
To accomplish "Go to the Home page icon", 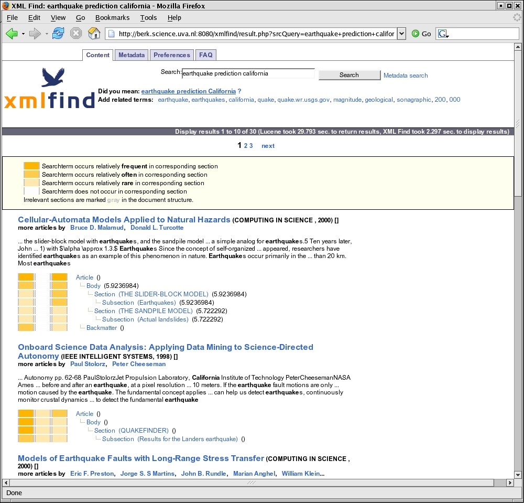I will (x=94, y=34).
